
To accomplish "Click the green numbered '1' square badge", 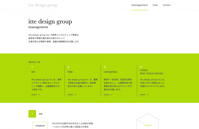I will [32, 114].
